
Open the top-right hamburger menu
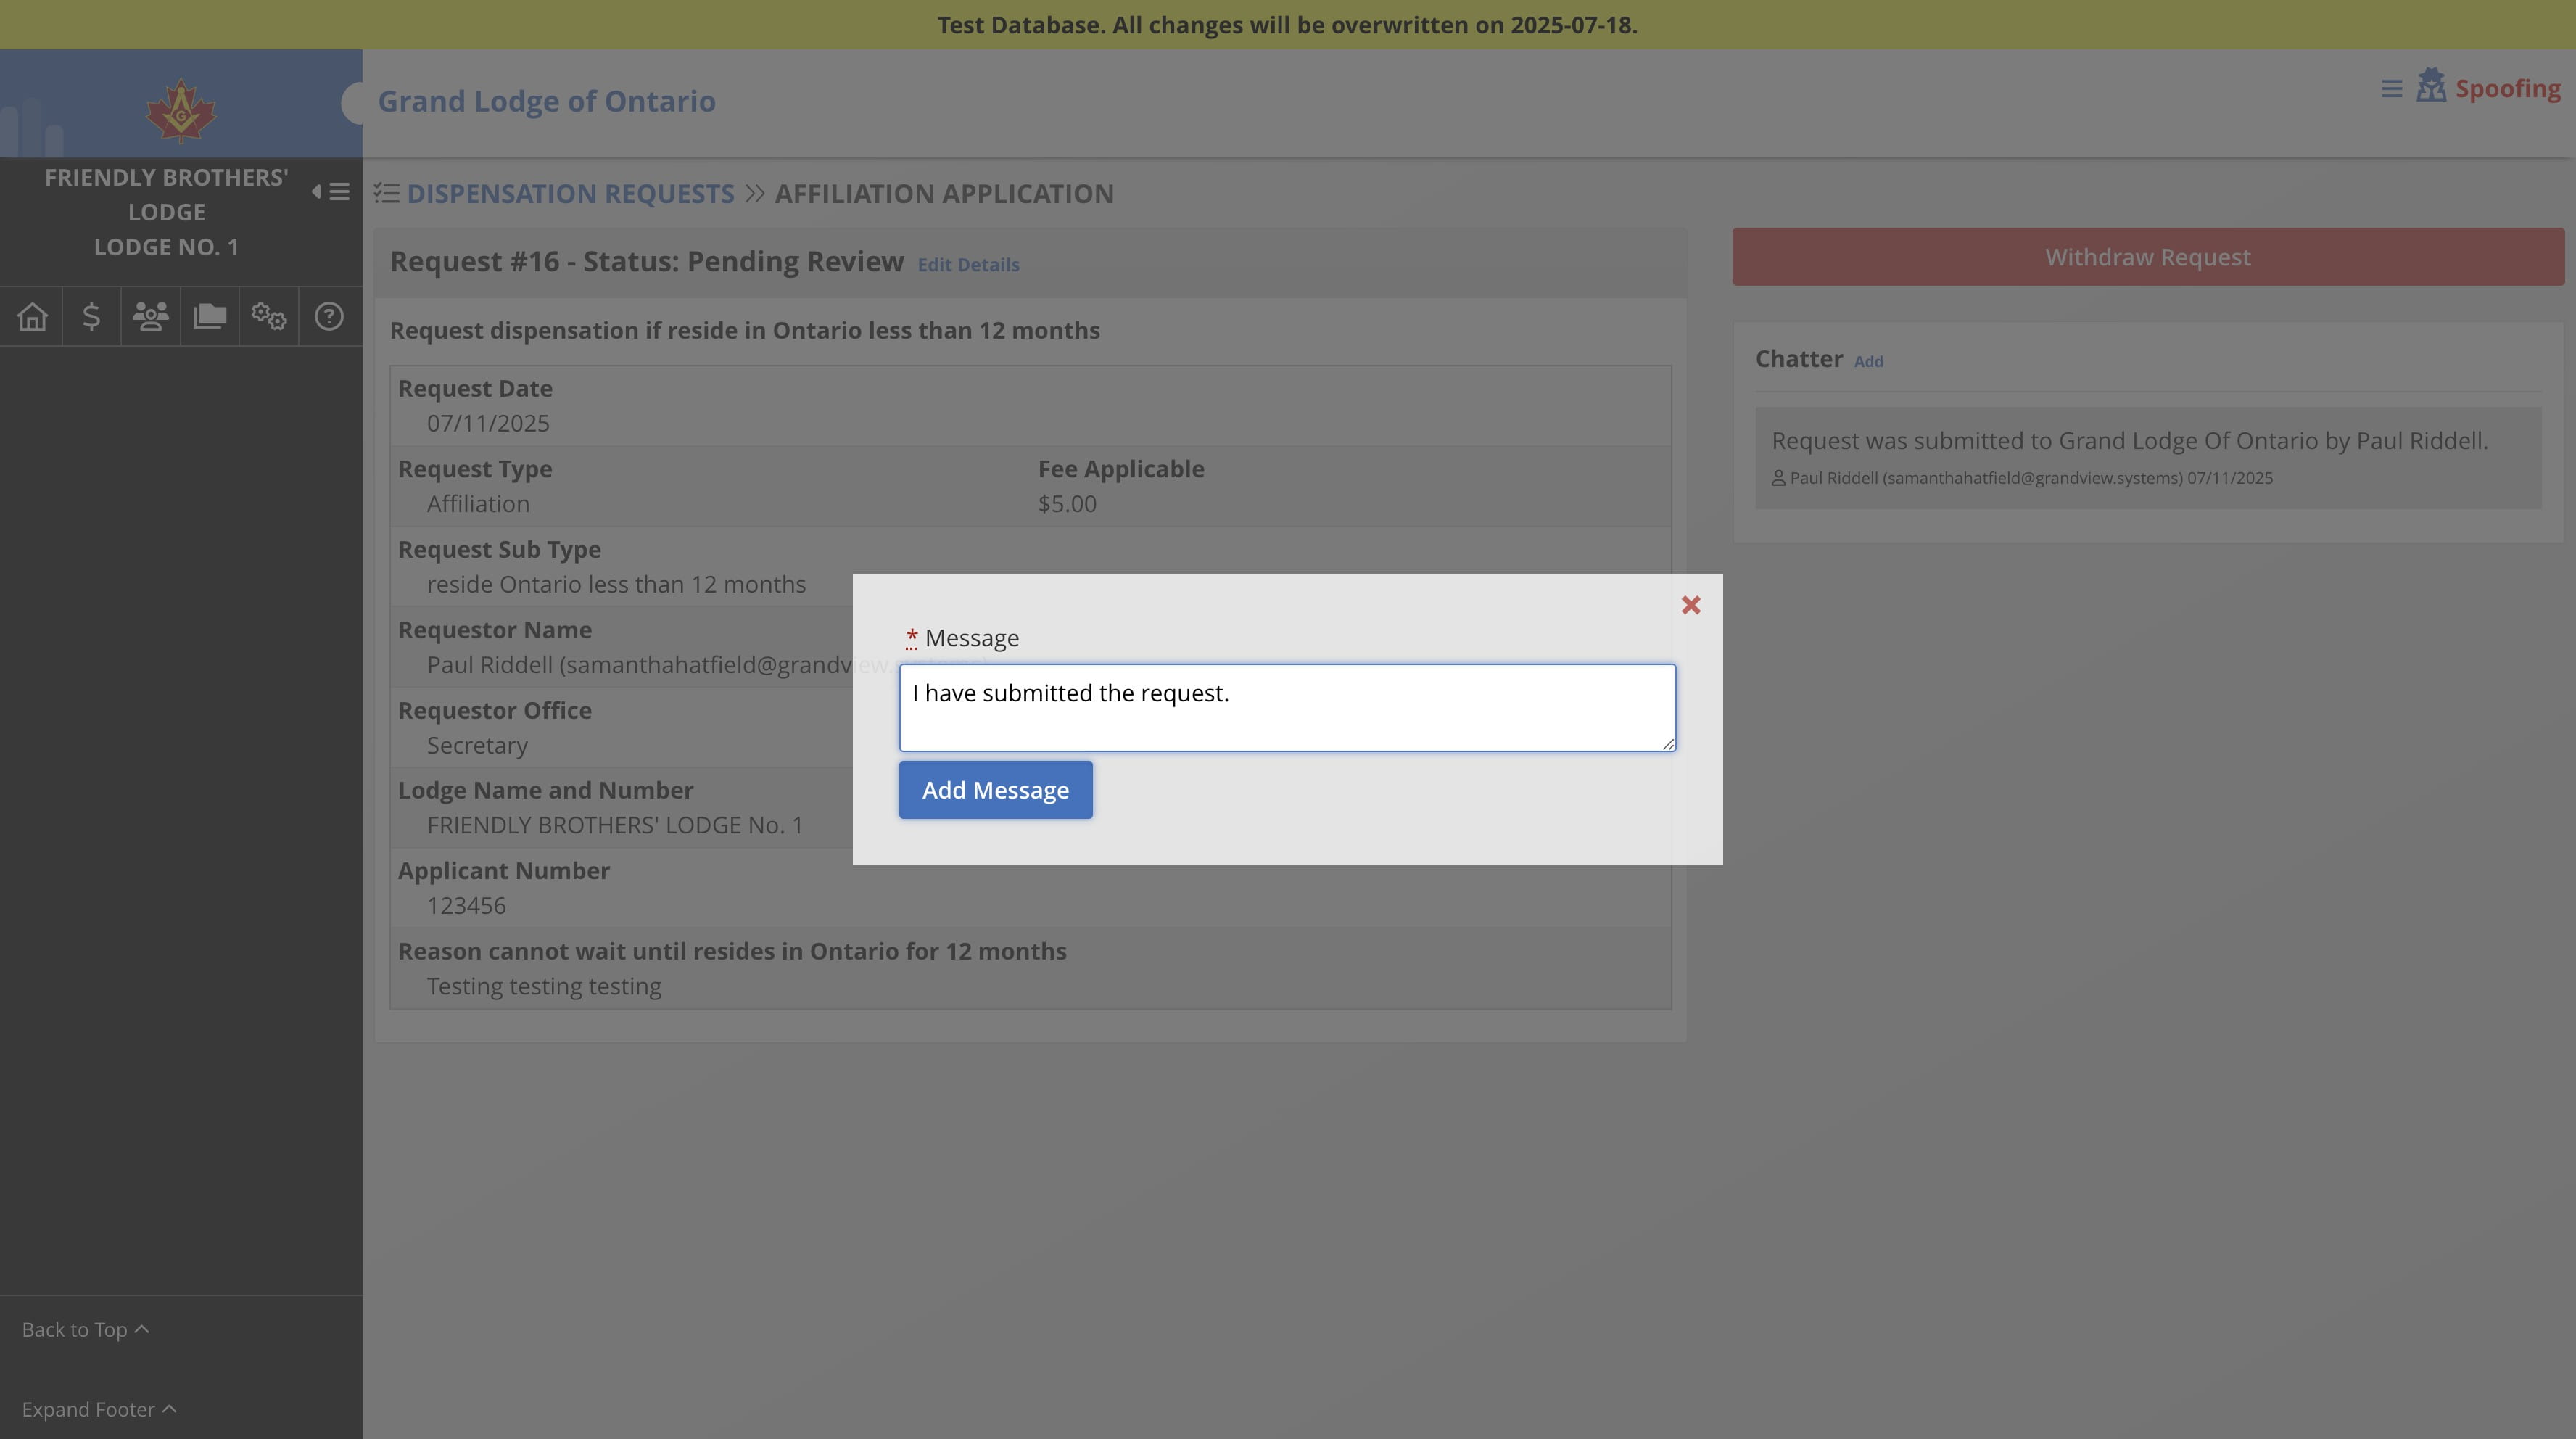2391,89
